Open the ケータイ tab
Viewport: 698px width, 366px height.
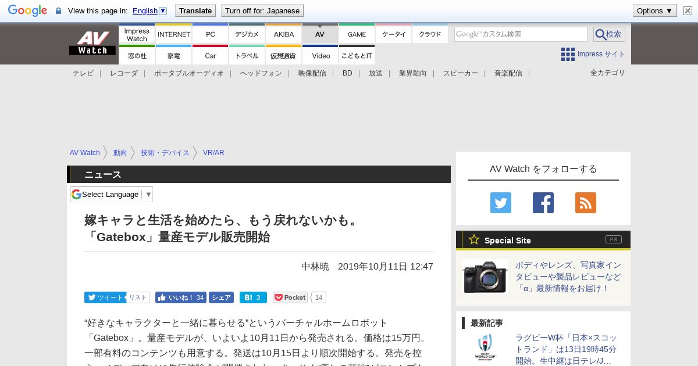coord(394,34)
